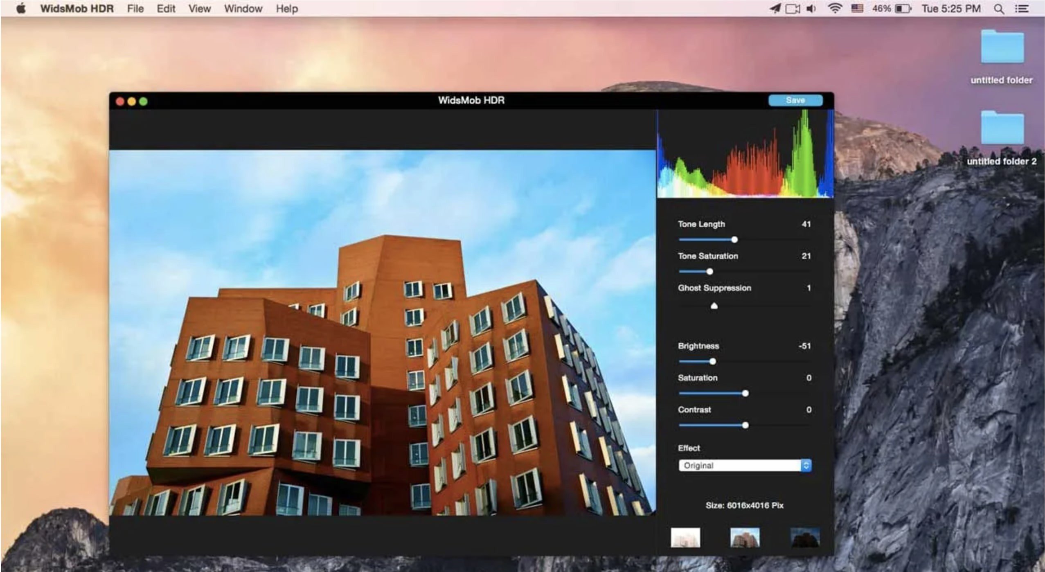Image resolution: width=1045 pixels, height=572 pixels.
Task: Click the Brightness slider handle
Action: point(713,362)
